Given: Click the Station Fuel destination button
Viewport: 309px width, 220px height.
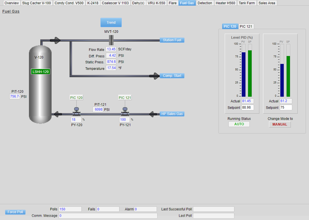Looking at the screenshot, I should coord(172,40).
